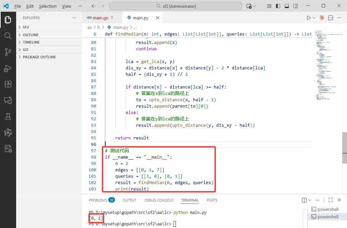
Task: Expand the GO section
Action: coord(49,50)
